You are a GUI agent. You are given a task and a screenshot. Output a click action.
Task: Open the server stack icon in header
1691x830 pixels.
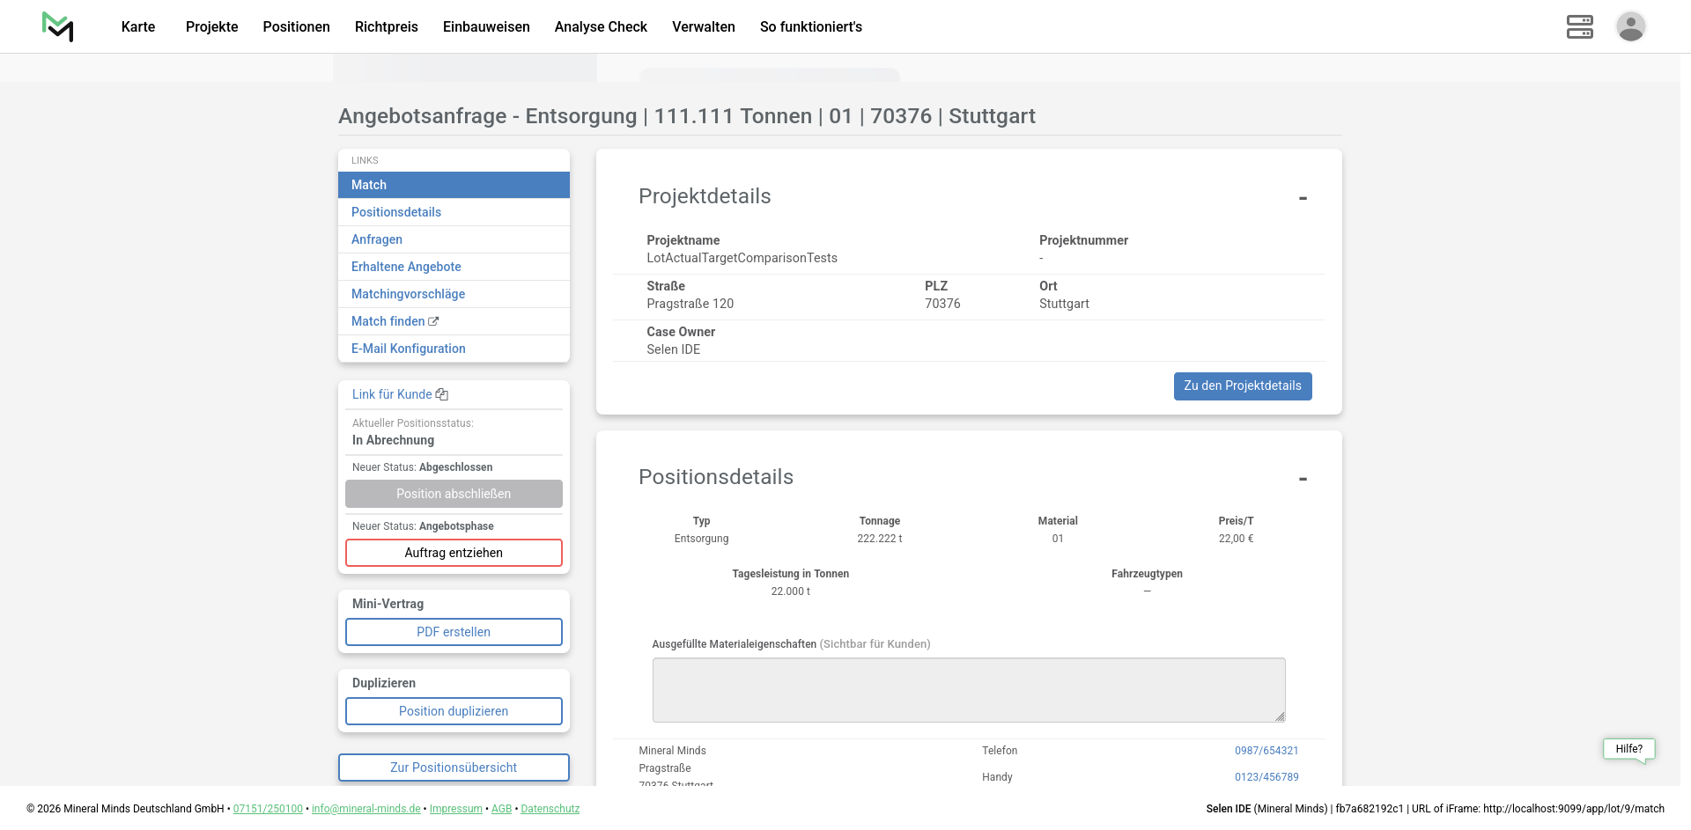point(1579,26)
